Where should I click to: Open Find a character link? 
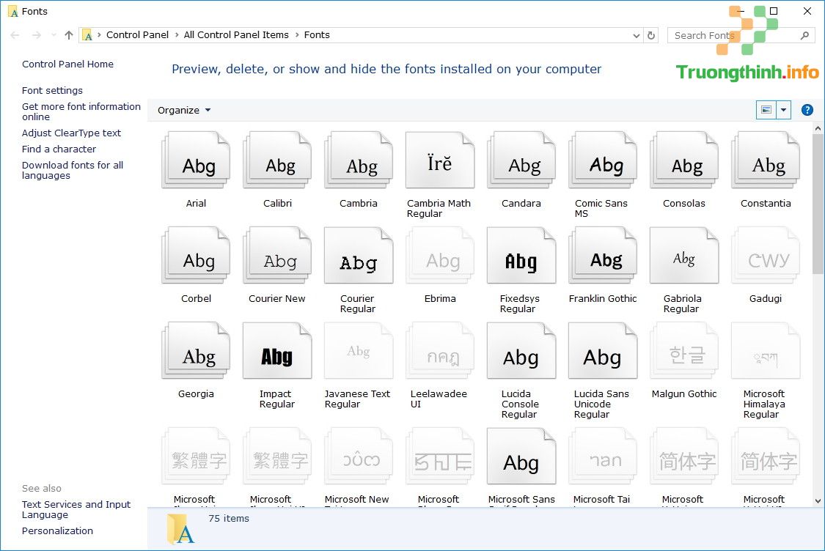coord(59,149)
